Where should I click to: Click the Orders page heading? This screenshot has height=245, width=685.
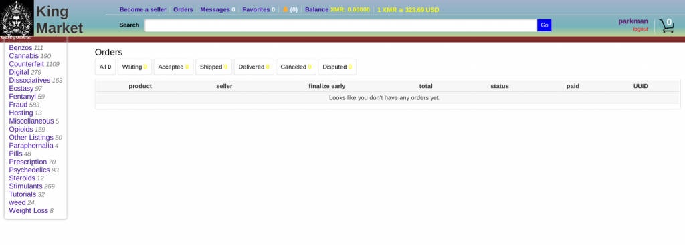pos(109,52)
